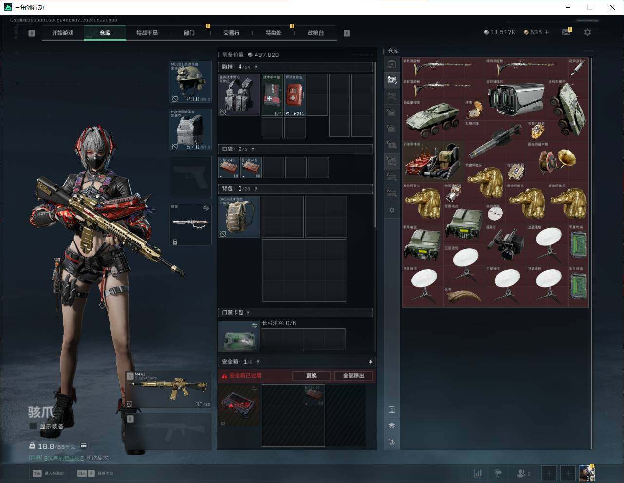Open the 开始游戏 tab
The height and width of the screenshot is (483, 624).
click(x=63, y=33)
